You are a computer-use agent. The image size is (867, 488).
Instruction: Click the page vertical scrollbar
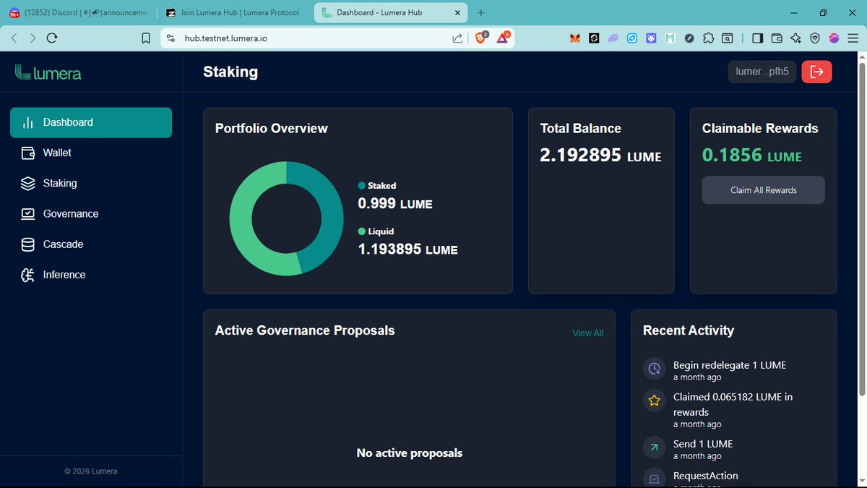click(861, 228)
